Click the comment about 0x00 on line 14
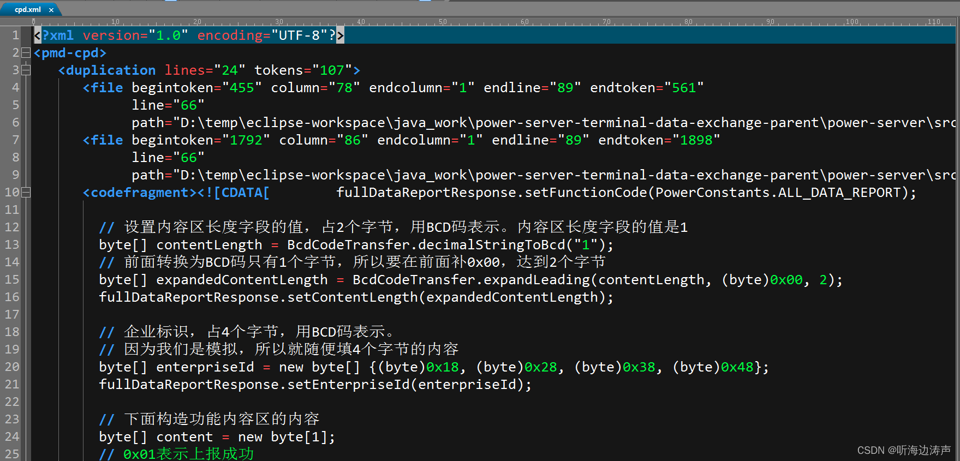960x461 pixels. 353,262
